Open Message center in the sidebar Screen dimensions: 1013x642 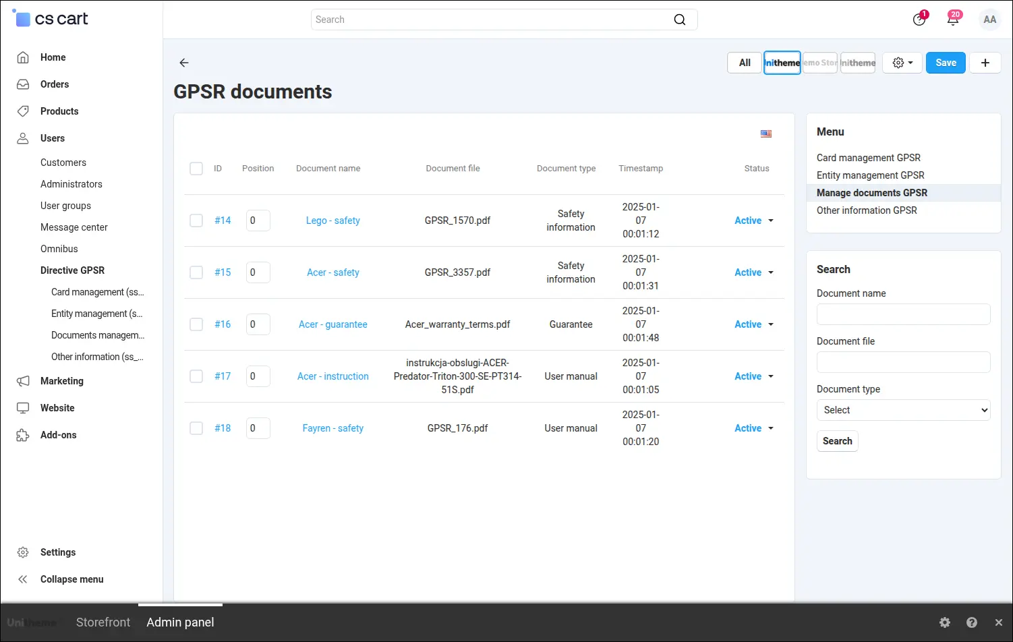74,227
